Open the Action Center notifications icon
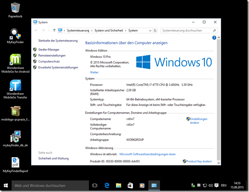The width and height of the screenshot is (249, 192). click(216, 186)
